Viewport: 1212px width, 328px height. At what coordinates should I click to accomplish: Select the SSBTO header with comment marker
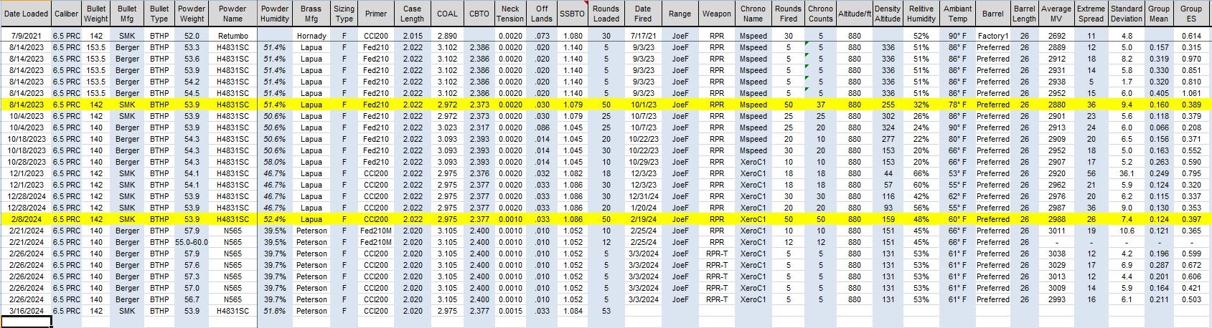tap(573, 14)
